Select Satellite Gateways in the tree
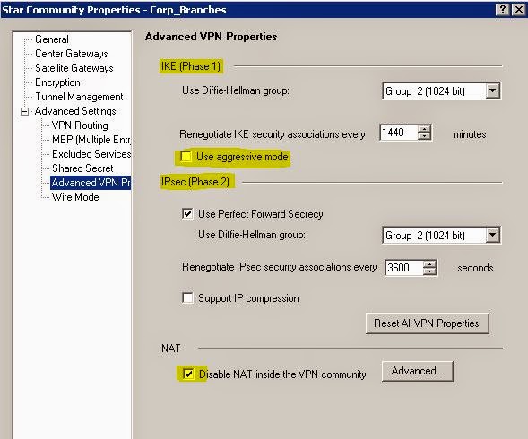Image resolution: width=528 pixels, height=439 pixels. (74, 68)
